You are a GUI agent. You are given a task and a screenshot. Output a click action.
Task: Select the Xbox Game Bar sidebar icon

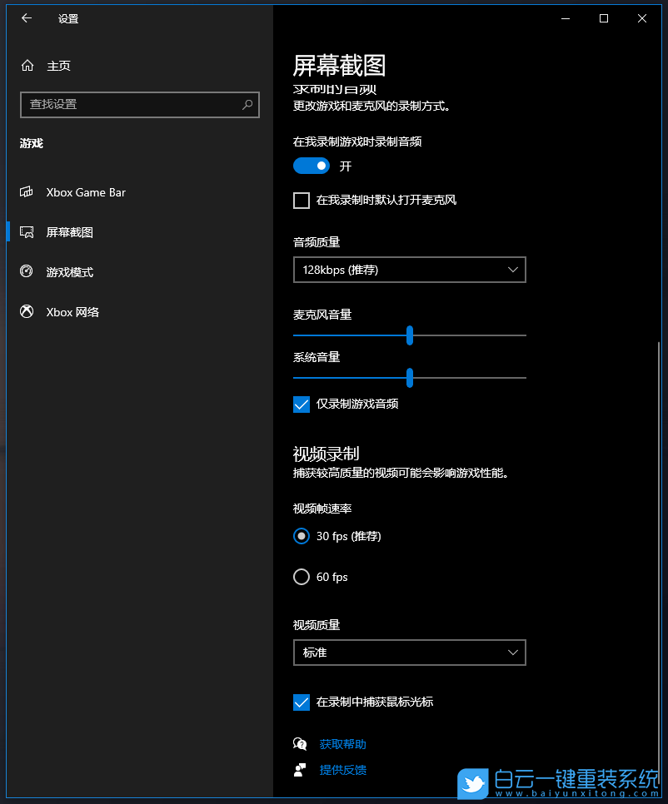27,192
